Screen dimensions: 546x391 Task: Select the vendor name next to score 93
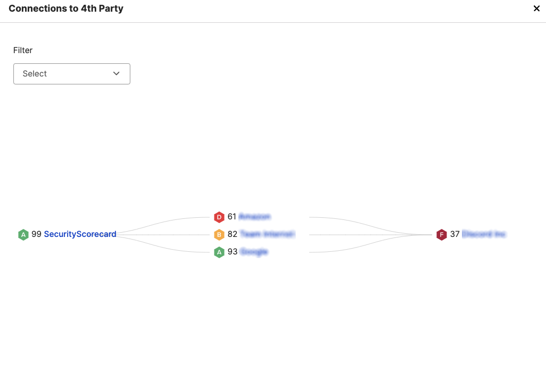point(254,252)
